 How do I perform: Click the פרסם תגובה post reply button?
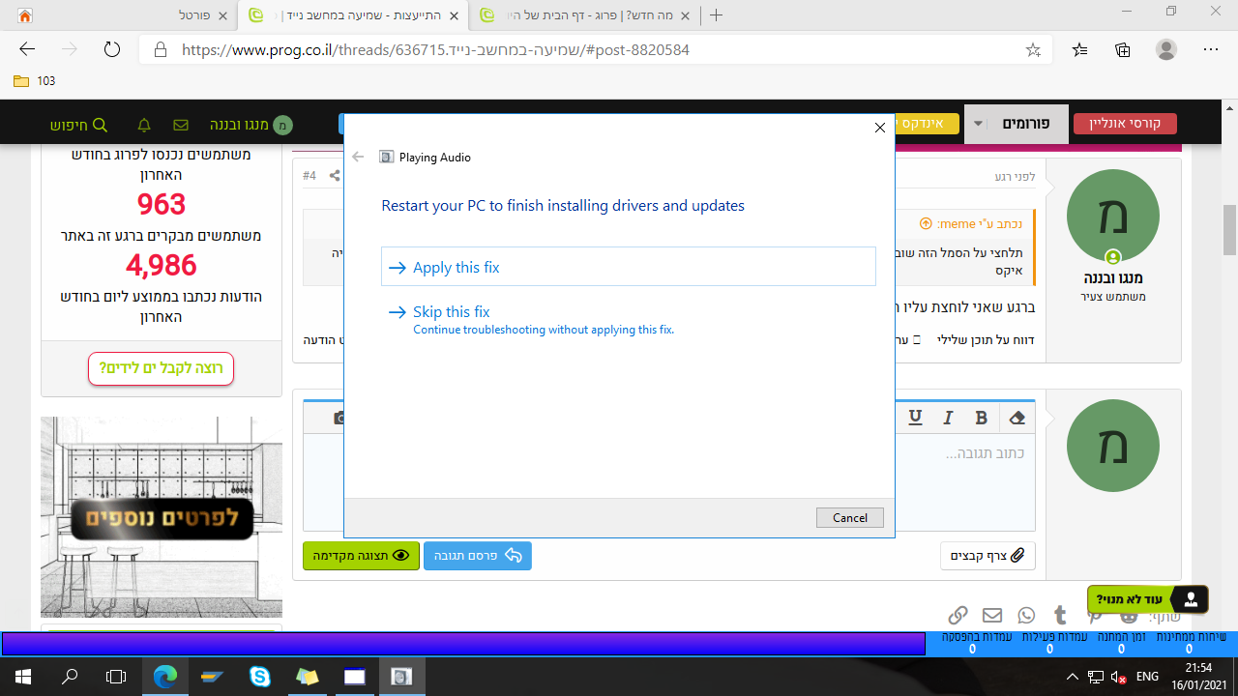click(478, 556)
